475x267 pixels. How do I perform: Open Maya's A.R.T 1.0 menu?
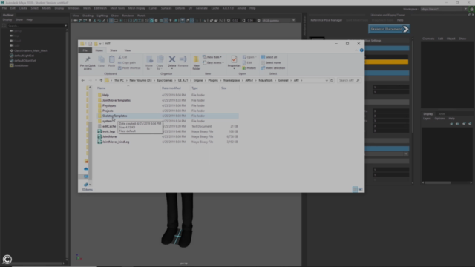pyautogui.click(x=228, y=8)
